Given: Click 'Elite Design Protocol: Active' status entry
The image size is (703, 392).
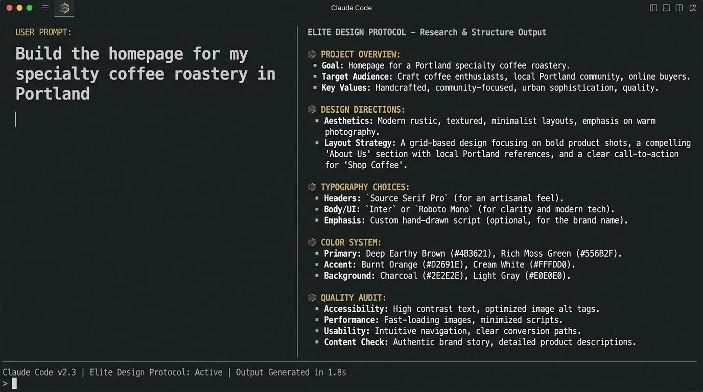Looking at the screenshot, I should [x=156, y=372].
